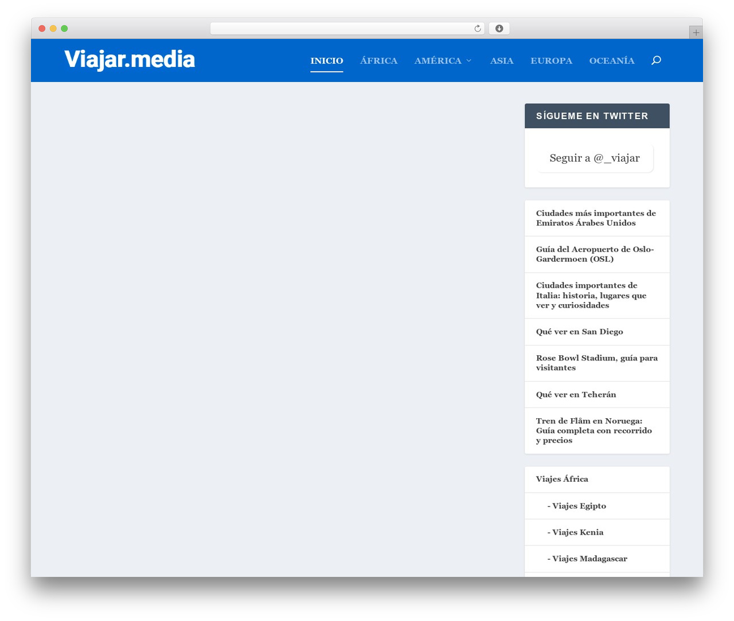Open the Oceanía menu item

(x=612, y=61)
